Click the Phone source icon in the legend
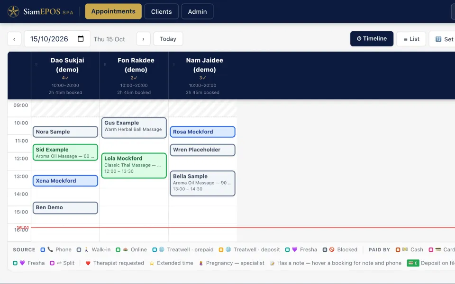 [x=50, y=249]
